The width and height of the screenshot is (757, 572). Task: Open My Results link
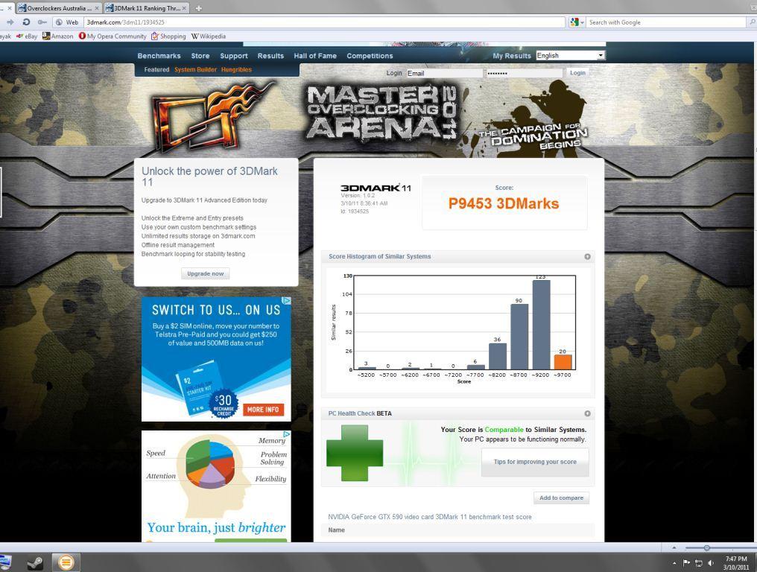[512, 56]
